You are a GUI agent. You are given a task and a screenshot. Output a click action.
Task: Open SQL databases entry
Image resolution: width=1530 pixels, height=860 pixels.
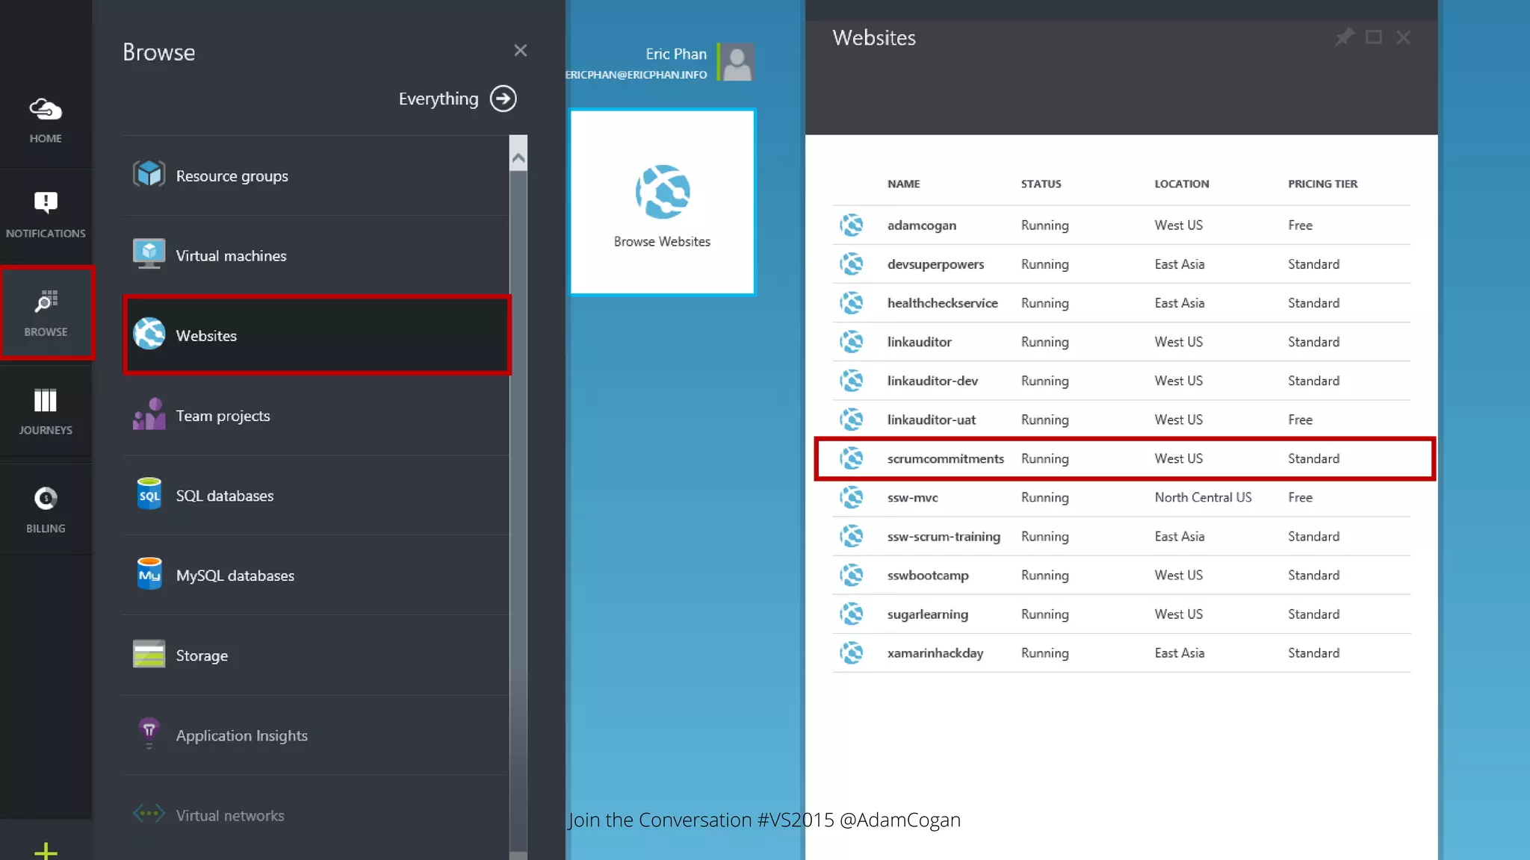[224, 496]
